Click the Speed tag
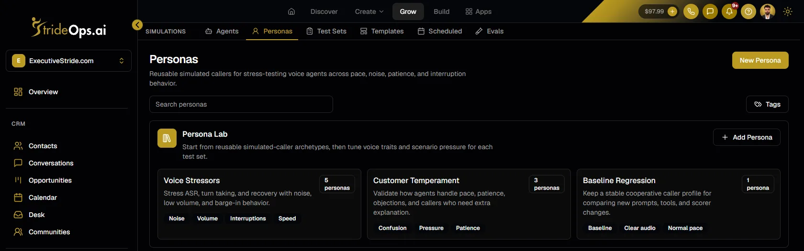The width and height of the screenshot is (804, 251). 287,218
